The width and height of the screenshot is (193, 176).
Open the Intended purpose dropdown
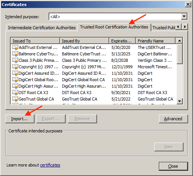click(184, 16)
